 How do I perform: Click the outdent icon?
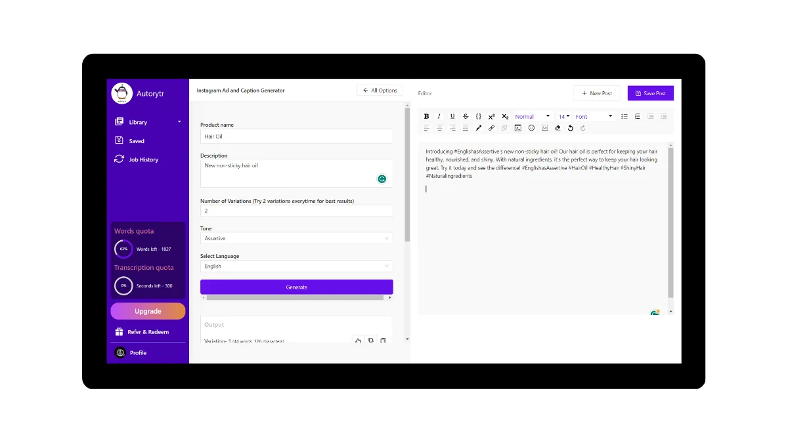(x=664, y=116)
